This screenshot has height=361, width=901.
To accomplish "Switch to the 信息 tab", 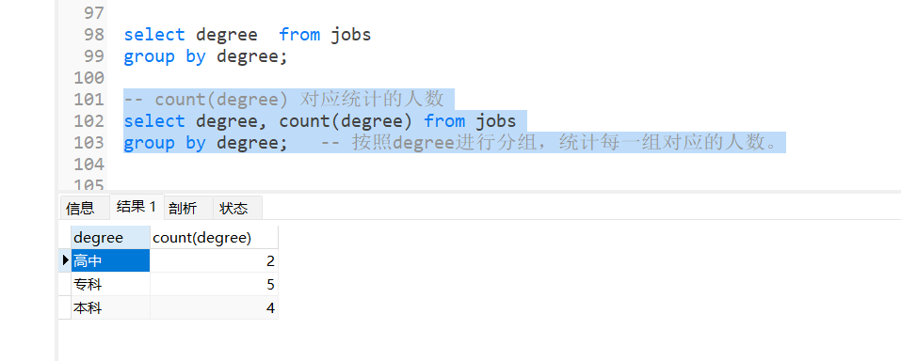I will pos(80,209).
